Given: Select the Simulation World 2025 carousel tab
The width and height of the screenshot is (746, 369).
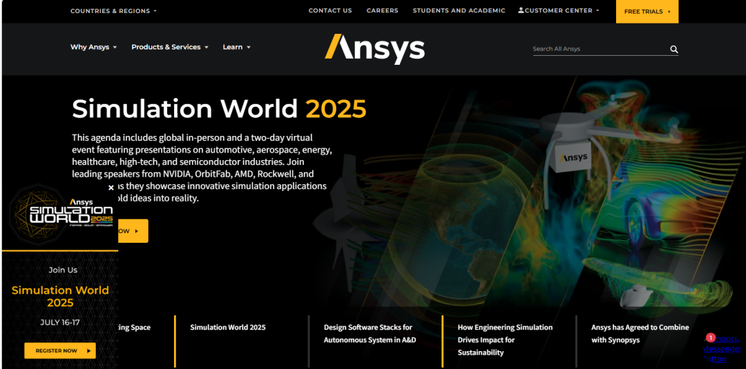Looking at the screenshot, I should 228,327.
